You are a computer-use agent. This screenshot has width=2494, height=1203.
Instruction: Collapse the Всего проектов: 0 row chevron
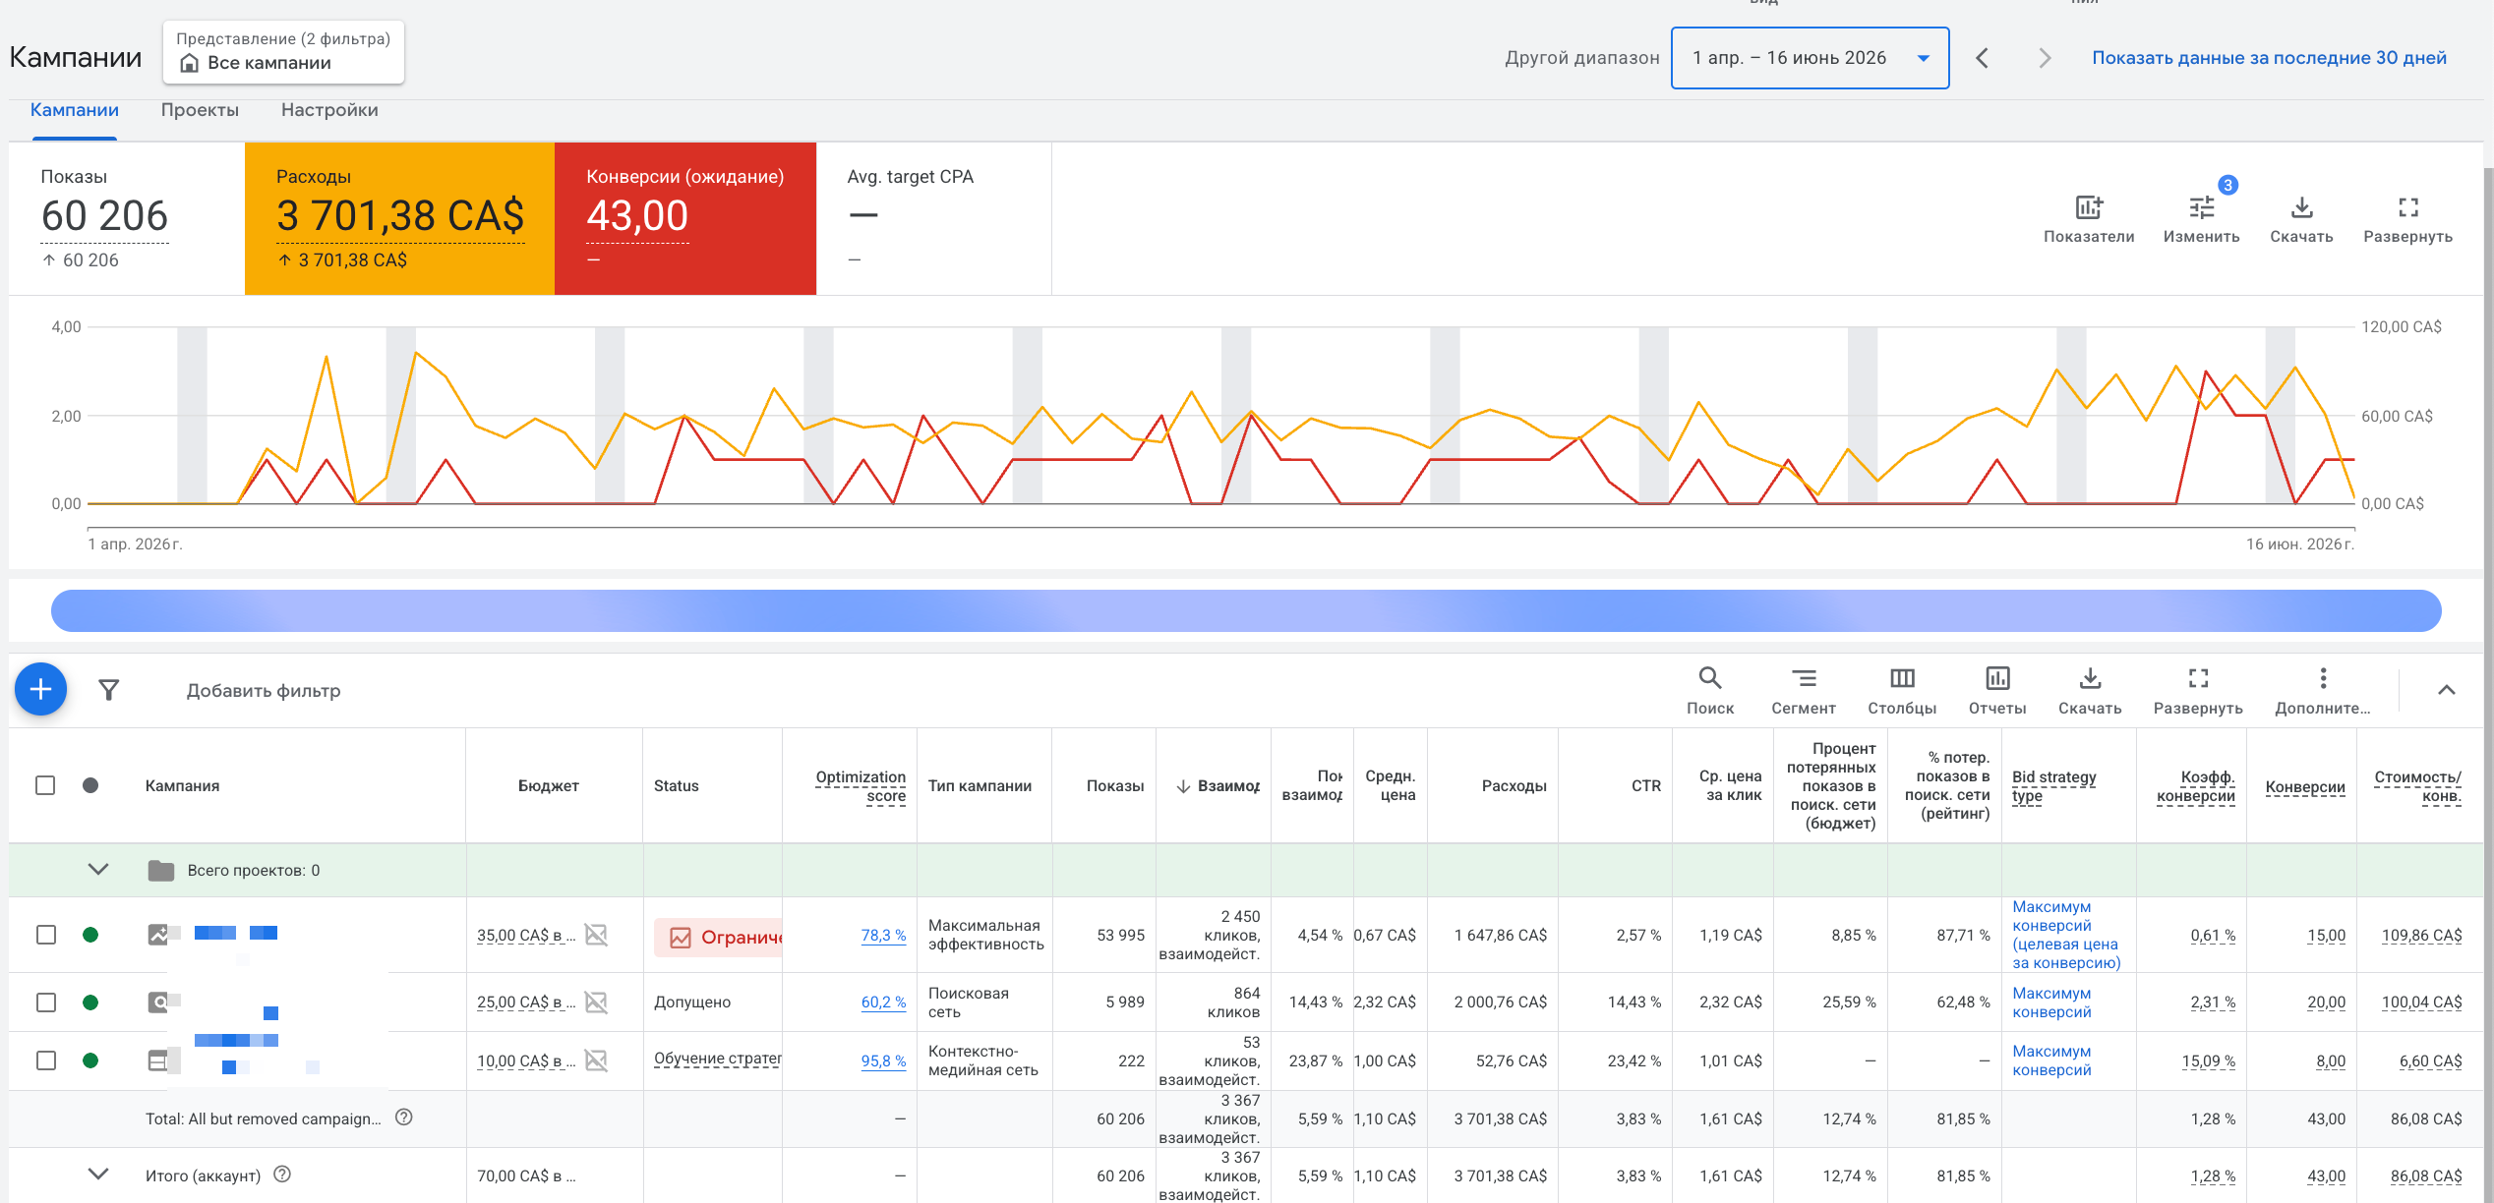[x=97, y=870]
